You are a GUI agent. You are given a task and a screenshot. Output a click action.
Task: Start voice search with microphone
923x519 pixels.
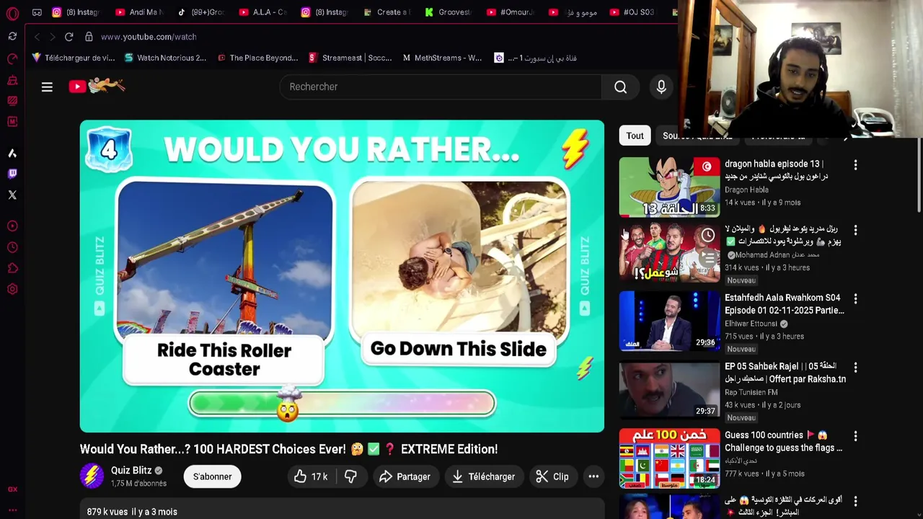[x=661, y=87]
